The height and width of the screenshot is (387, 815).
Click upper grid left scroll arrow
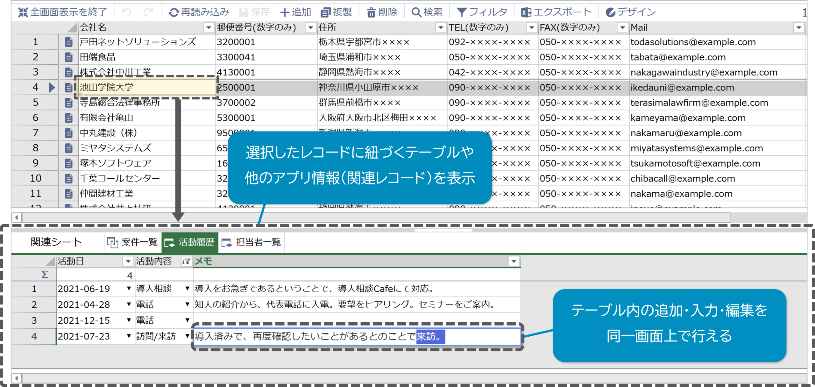pyautogui.click(x=17, y=218)
